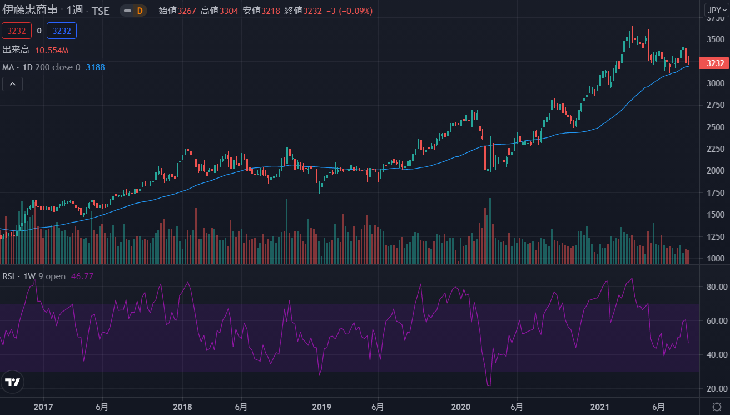Select the 出来高 volume legend
The width and height of the screenshot is (730, 415).
[16, 50]
